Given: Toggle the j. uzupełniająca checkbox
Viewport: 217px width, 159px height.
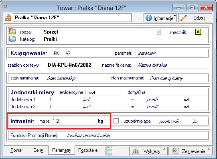Looking at the screenshot, I should click(x=116, y=121).
